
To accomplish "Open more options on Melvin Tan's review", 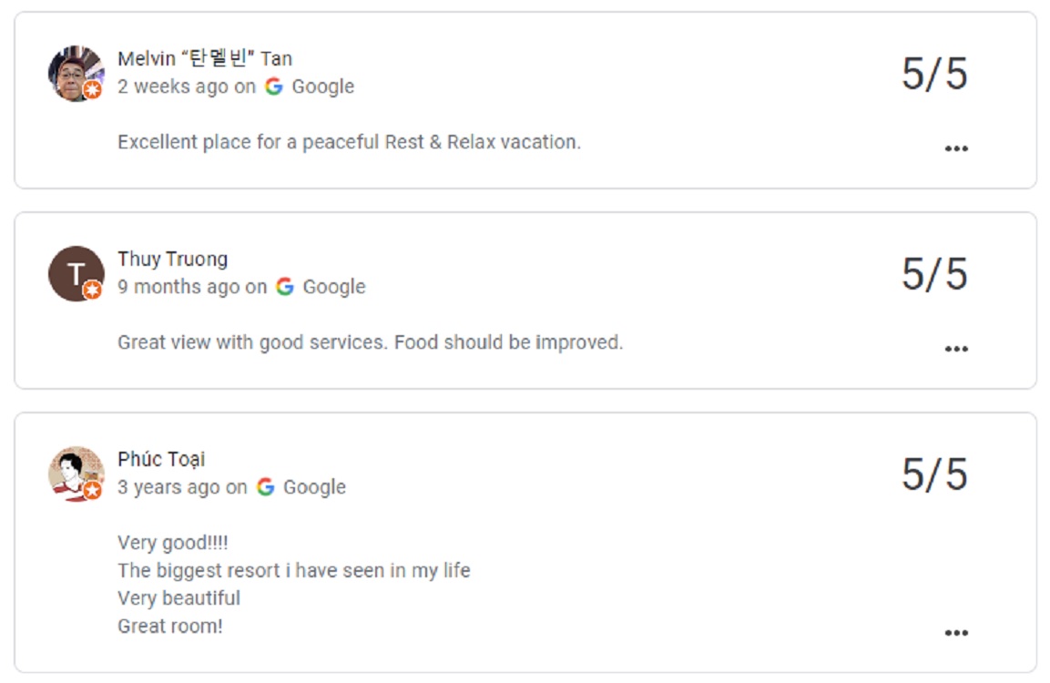I will [955, 148].
